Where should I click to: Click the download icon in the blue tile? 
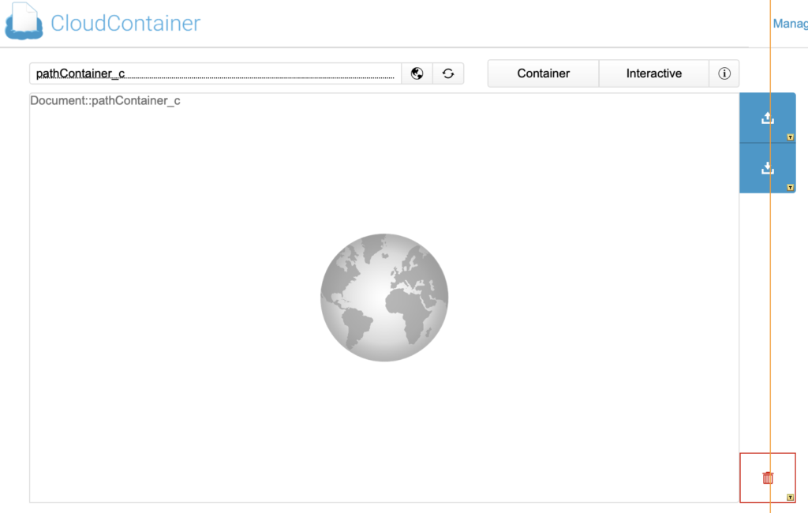tap(767, 168)
